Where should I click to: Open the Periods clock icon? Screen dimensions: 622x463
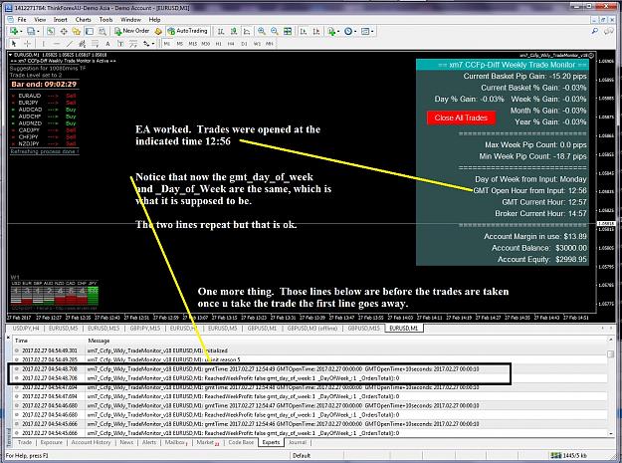pos(348,31)
